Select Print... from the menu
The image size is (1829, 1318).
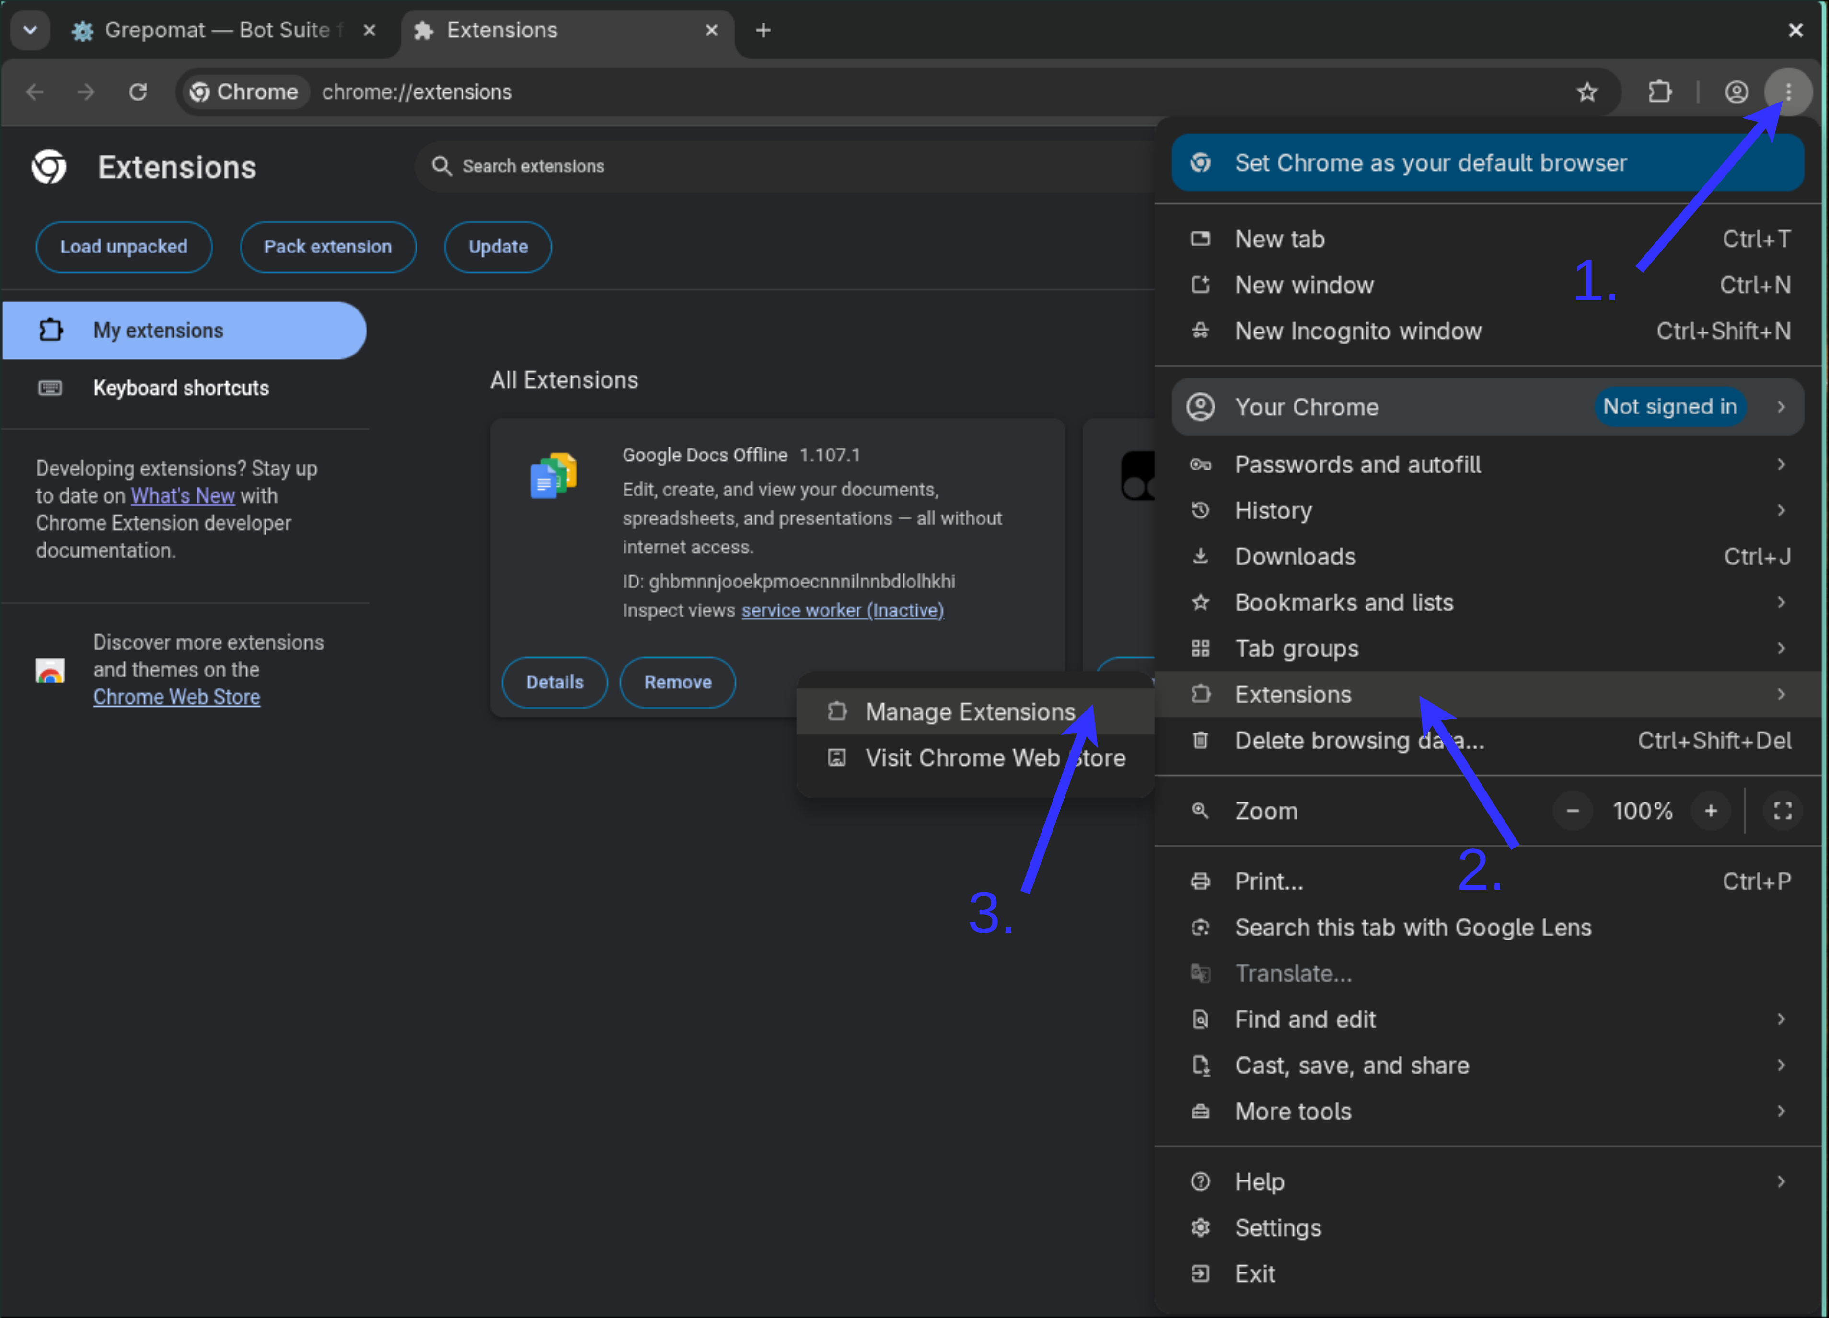[1487, 881]
